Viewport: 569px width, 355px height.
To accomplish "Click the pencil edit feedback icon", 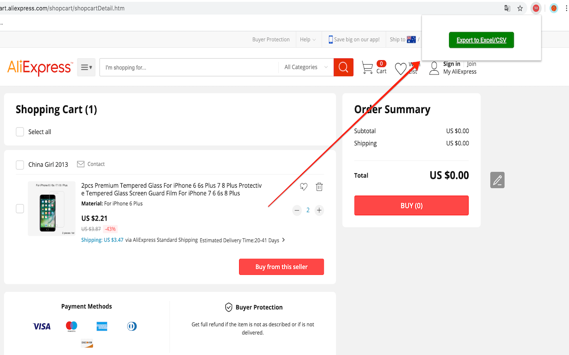I will pyautogui.click(x=497, y=180).
